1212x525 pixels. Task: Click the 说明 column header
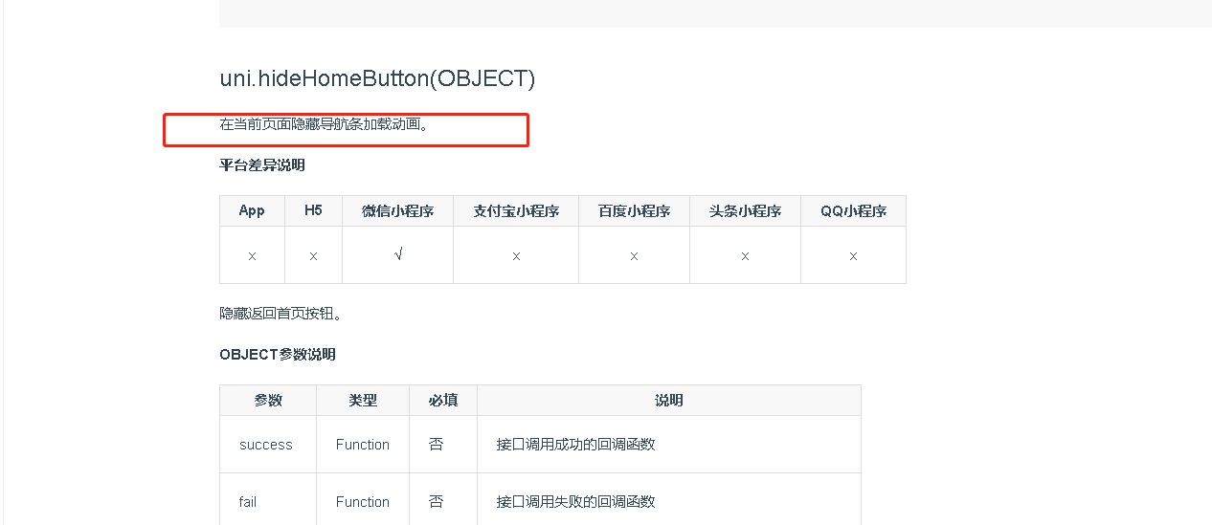(x=669, y=400)
